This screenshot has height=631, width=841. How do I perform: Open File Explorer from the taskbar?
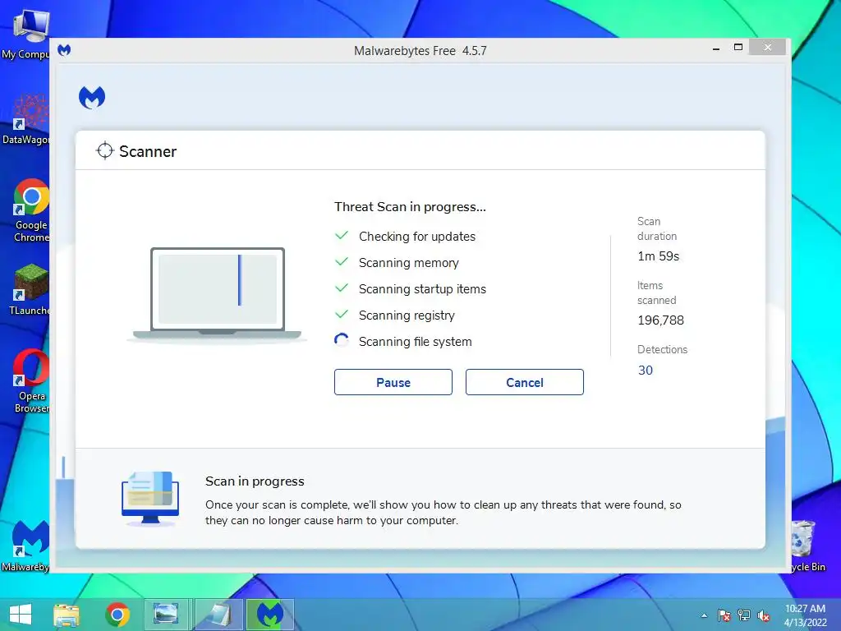click(66, 615)
